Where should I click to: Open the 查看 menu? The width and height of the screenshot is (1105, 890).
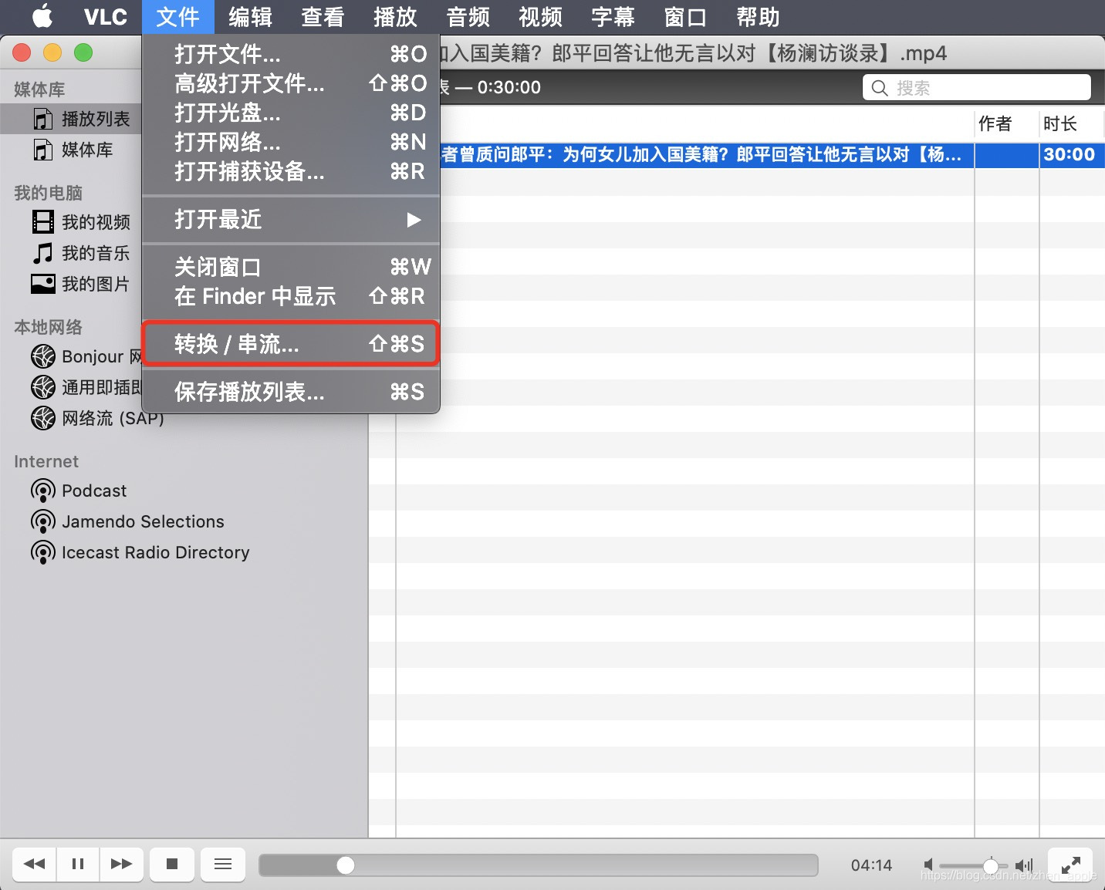tap(323, 17)
